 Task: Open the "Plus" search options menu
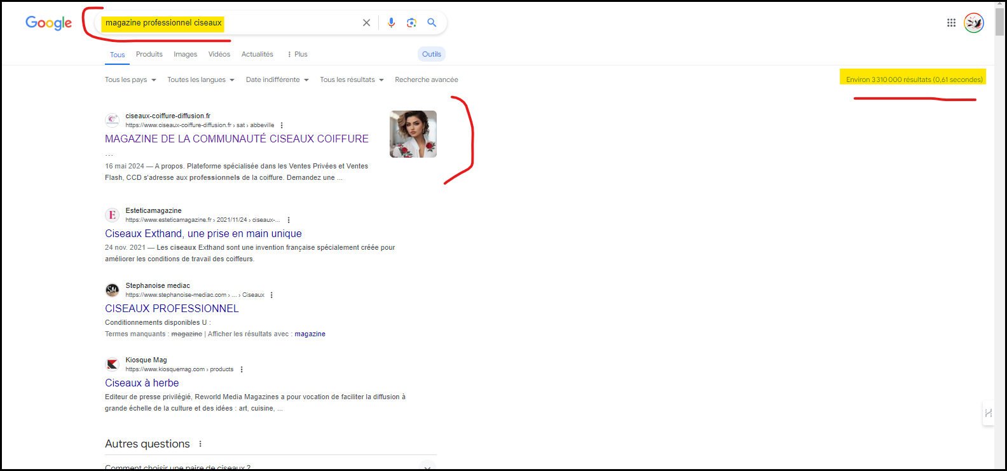point(298,55)
